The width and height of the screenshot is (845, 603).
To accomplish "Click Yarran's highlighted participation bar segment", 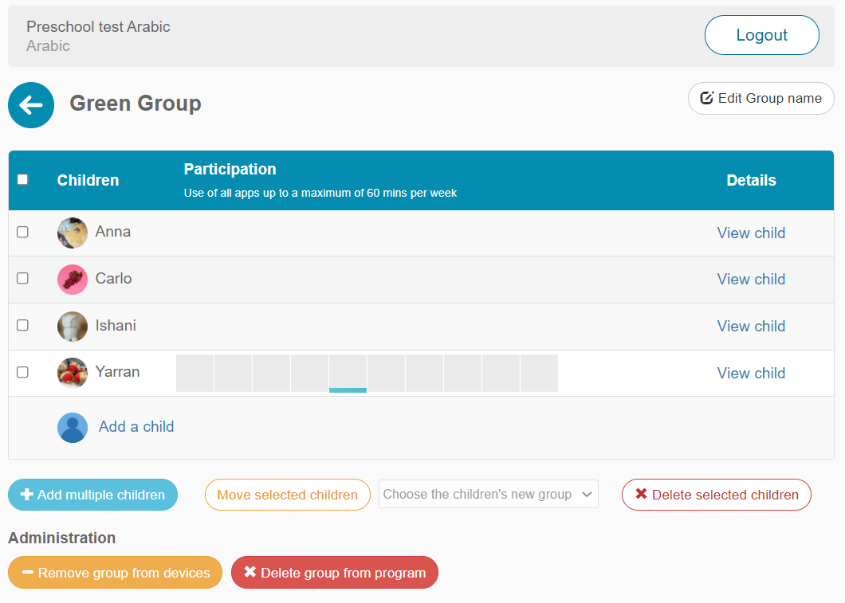I will pos(348,373).
